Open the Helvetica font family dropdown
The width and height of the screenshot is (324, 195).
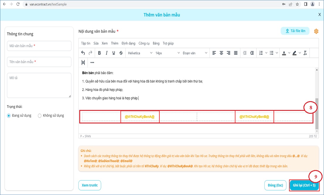coord(140,53)
